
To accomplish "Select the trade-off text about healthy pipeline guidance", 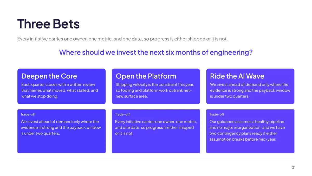I will coord(247,130).
